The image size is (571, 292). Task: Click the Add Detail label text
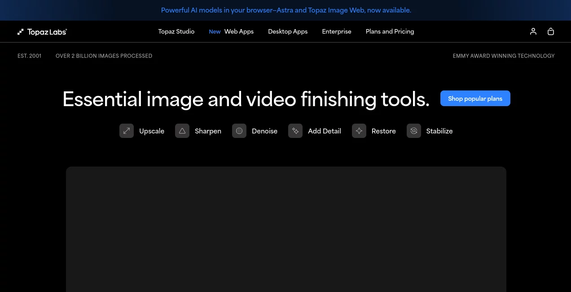[x=325, y=131]
